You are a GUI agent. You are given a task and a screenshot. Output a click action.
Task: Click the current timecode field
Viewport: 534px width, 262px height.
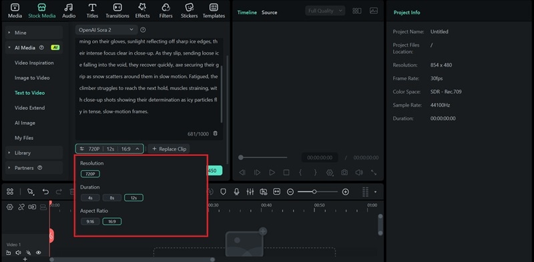click(320, 157)
